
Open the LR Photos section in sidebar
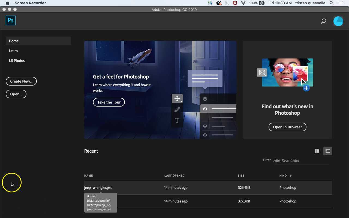17,60
